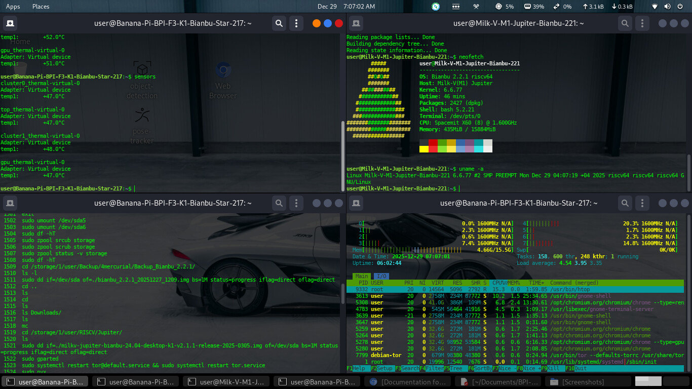The height and width of the screenshot is (389, 692).
Task: Open new tab in bottom-left terminal window
Action: click(10, 203)
